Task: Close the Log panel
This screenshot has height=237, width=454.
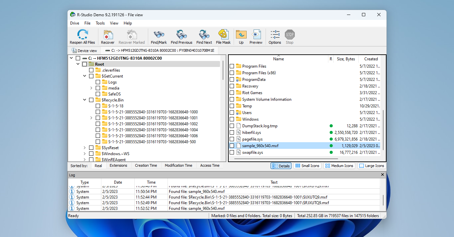Action: pos(382,175)
